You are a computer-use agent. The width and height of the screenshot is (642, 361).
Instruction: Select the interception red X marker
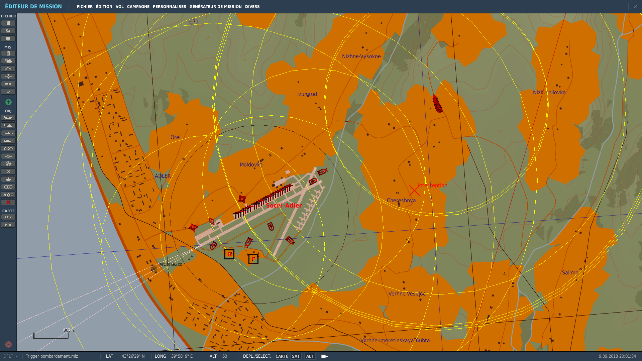[414, 191]
